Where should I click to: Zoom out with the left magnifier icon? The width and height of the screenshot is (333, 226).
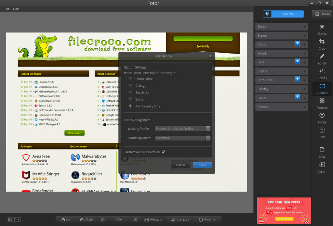click(x=103, y=220)
